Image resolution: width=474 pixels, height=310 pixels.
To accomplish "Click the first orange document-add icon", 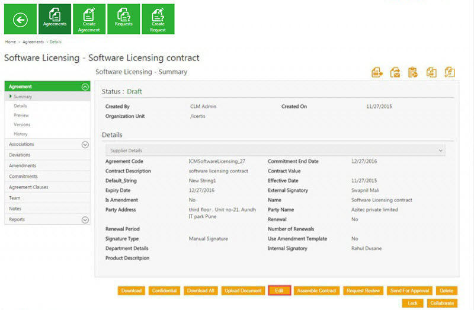I will coord(377,72).
